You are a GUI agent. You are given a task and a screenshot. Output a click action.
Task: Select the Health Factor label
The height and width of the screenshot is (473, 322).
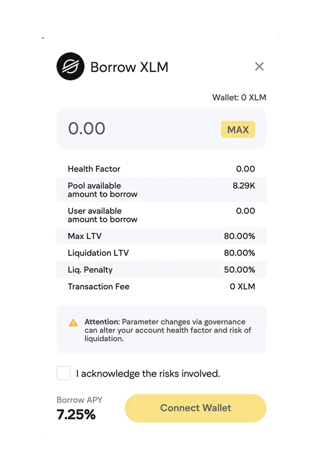94,169
